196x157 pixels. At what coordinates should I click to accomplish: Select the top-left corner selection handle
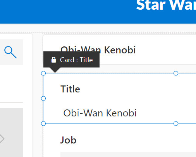43,73
